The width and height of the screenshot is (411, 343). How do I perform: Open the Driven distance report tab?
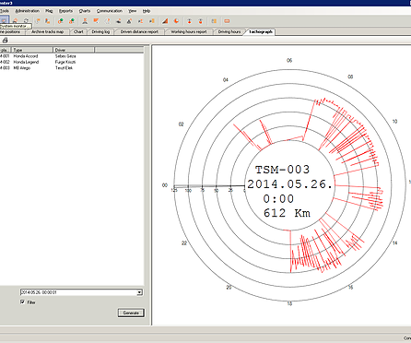tap(139, 31)
